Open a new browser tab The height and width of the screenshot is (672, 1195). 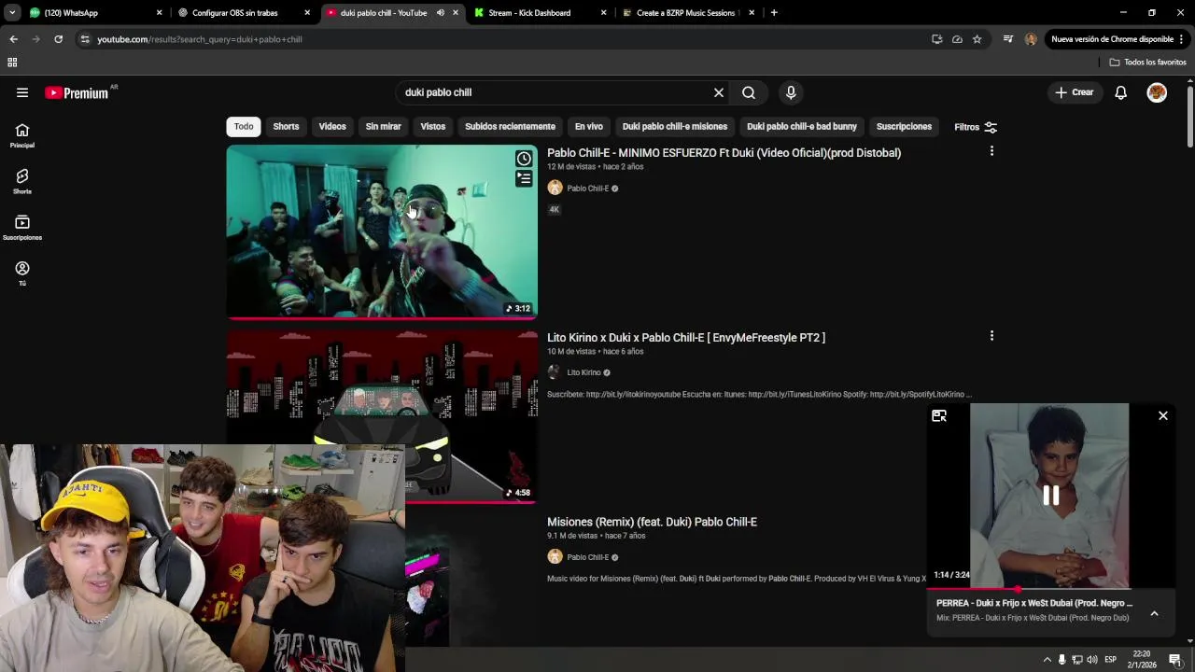tap(774, 13)
